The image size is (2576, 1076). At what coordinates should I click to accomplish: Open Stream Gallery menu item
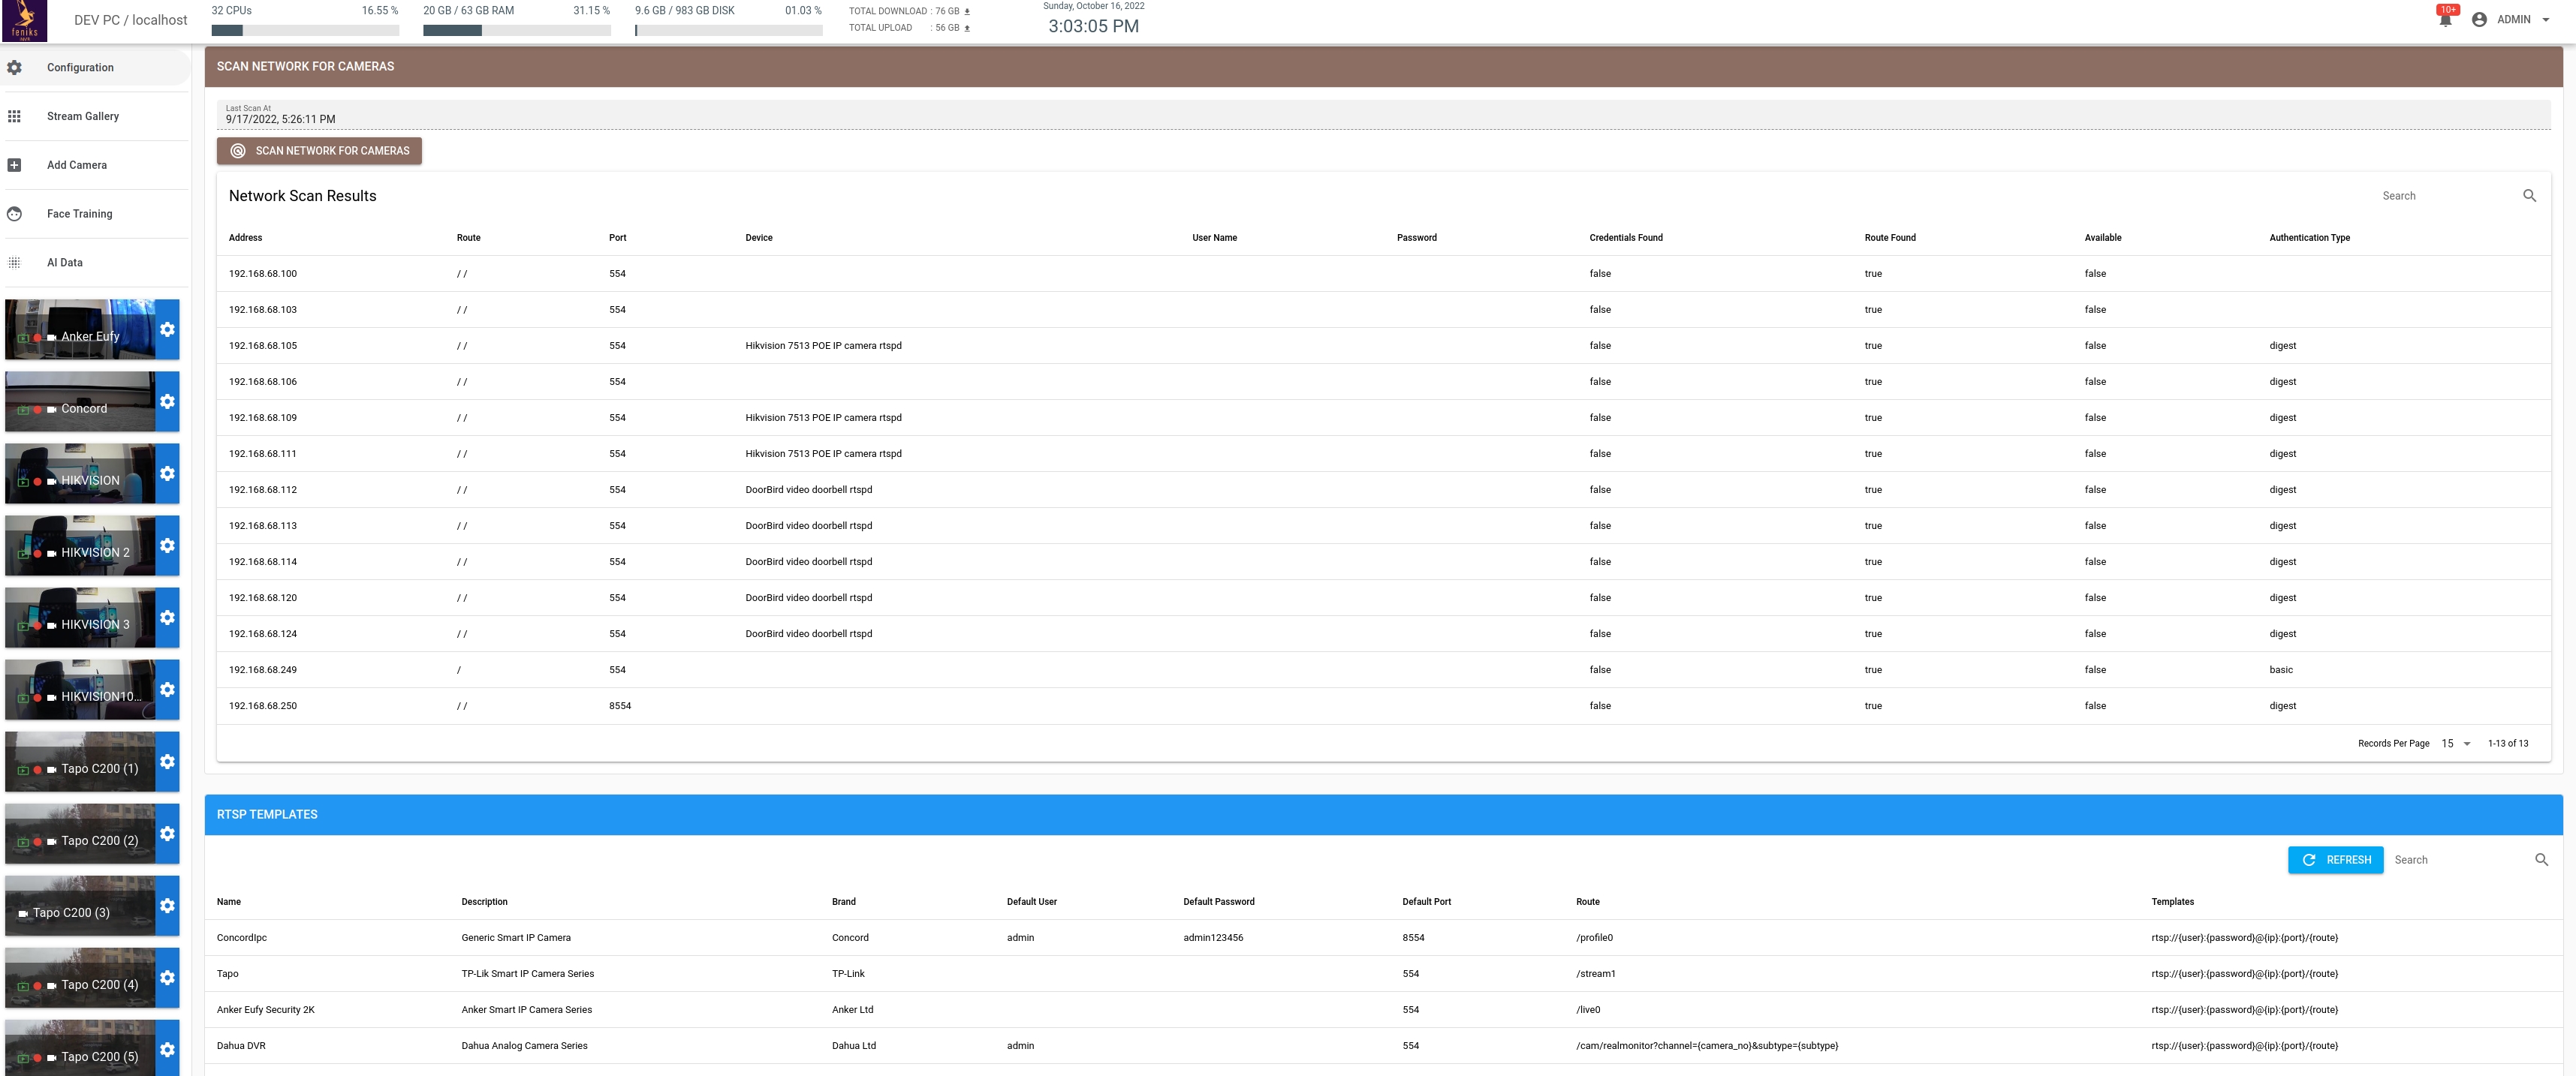pyautogui.click(x=83, y=116)
